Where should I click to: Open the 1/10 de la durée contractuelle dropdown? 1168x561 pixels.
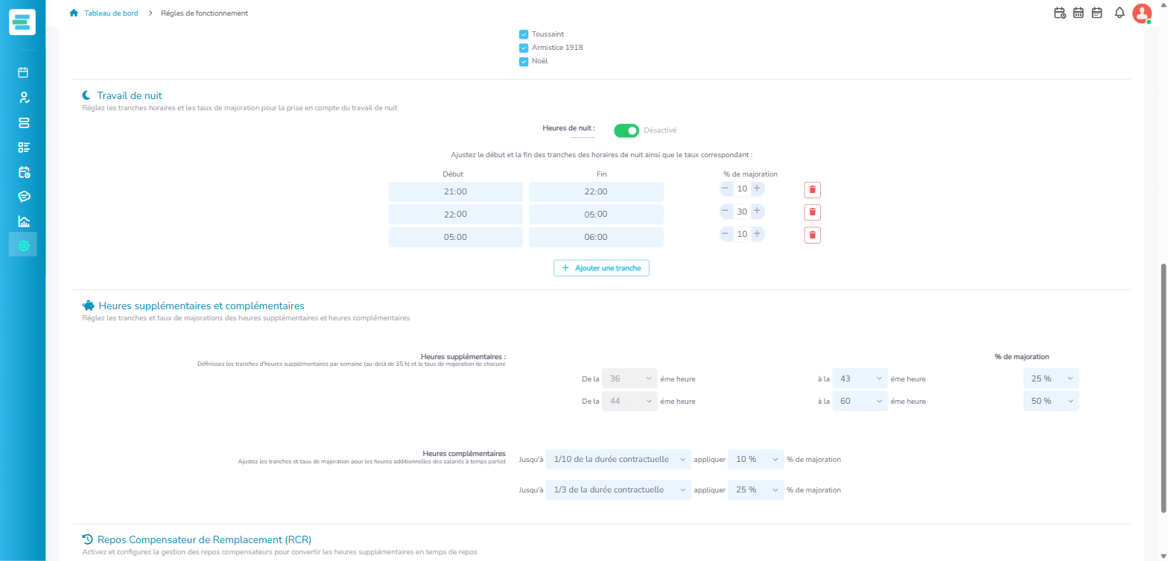tap(618, 460)
